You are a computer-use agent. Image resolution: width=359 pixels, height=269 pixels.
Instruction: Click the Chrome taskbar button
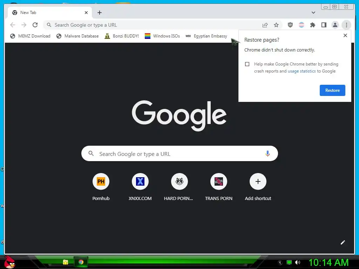point(81,262)
